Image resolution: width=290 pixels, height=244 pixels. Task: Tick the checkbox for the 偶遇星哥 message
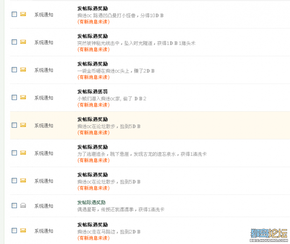coord(14,206)
